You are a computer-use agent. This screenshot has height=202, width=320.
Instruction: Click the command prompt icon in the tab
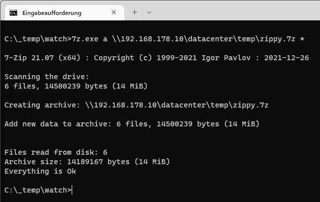(13, 13)
